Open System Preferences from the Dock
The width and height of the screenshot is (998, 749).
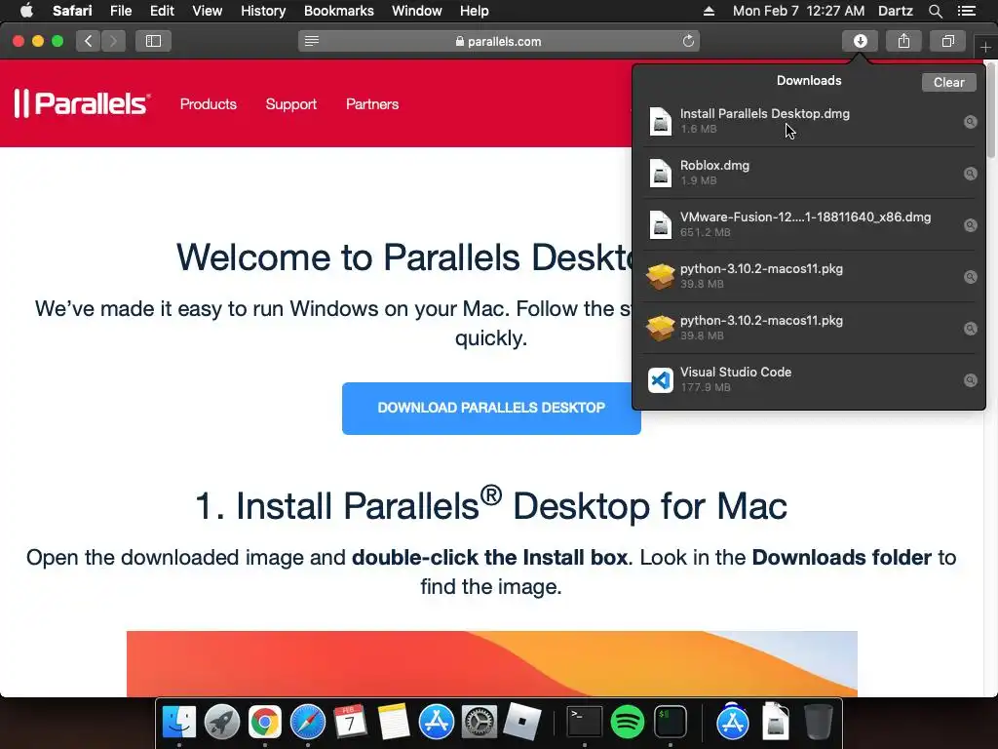point(479,723)
